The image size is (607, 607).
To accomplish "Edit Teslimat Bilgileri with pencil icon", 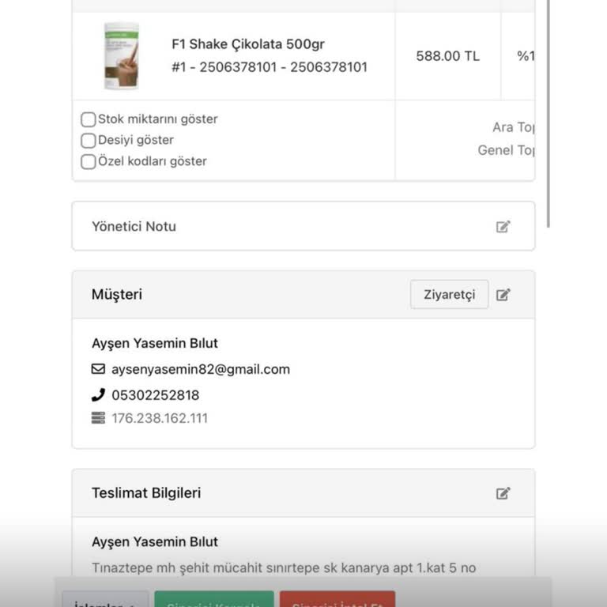I will [x=503, y=493].
